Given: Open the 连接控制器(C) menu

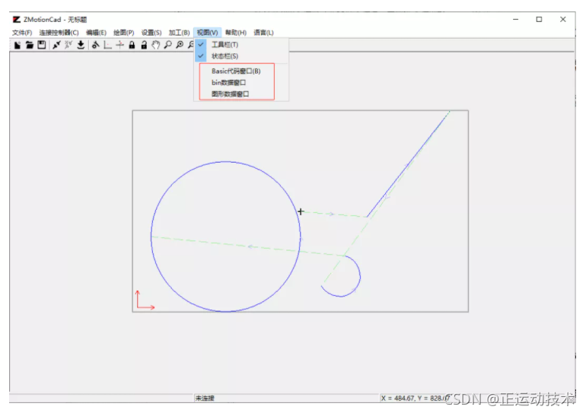Looking at the screenshot, I should pos(59,33).
